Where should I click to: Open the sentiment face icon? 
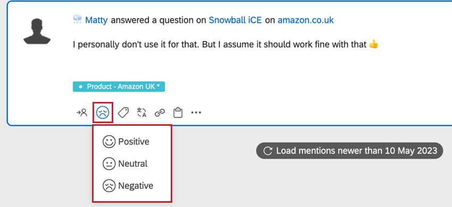pyautogui.click(x=103, y=113)
